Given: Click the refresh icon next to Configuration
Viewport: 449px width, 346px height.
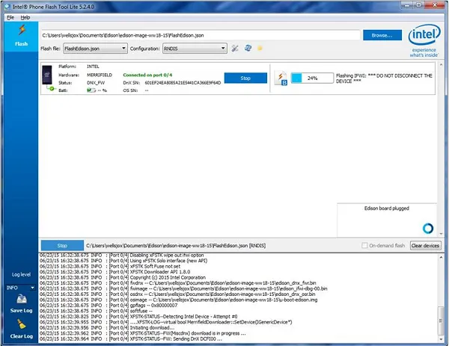Looking at the screenshot, I should tap(247, 49).
